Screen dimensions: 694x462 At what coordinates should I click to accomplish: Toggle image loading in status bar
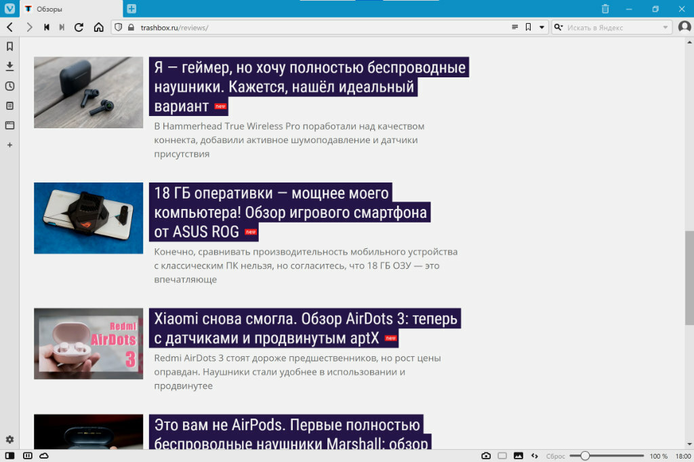[x=518, y=456]
